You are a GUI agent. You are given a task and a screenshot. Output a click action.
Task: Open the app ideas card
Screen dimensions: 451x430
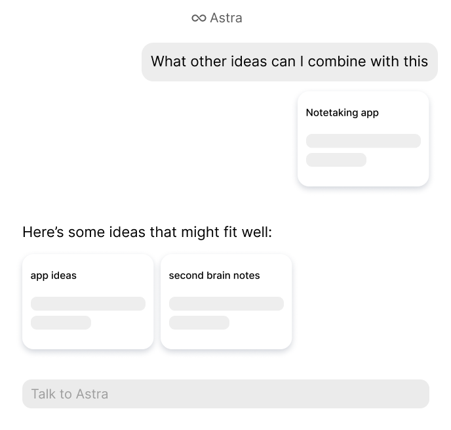pyautogui.click(x=88, y=301)
